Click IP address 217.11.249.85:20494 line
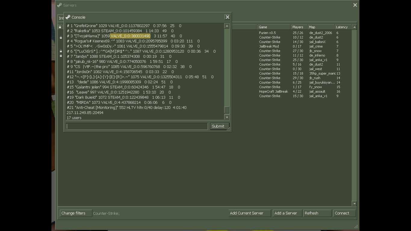 (85, 113)
